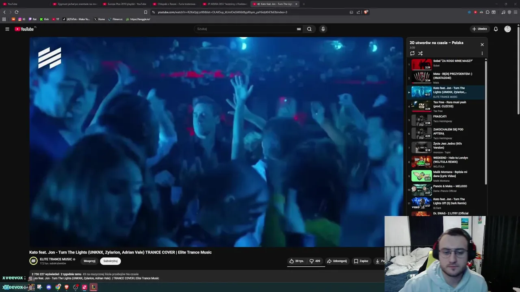Viewport: 520px width, 292px height.
Task: Click the Subskrybuj subscribe button
Action: 110,261
